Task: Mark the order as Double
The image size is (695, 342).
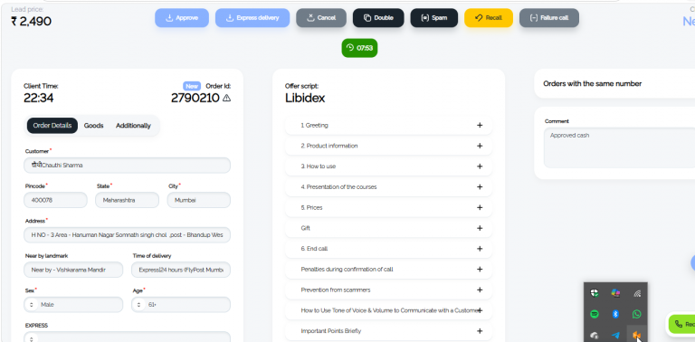Action: [x=378, y=18]
